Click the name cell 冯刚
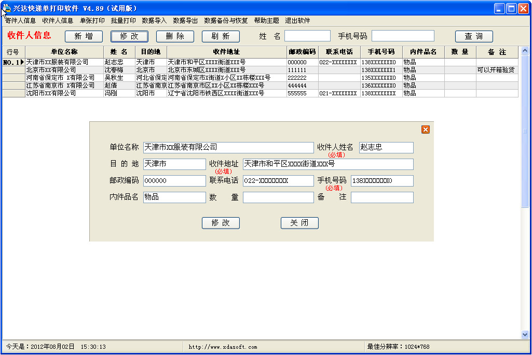Image resolution: width=532 pixels, height=355 pixels. [x=119, y=93]
